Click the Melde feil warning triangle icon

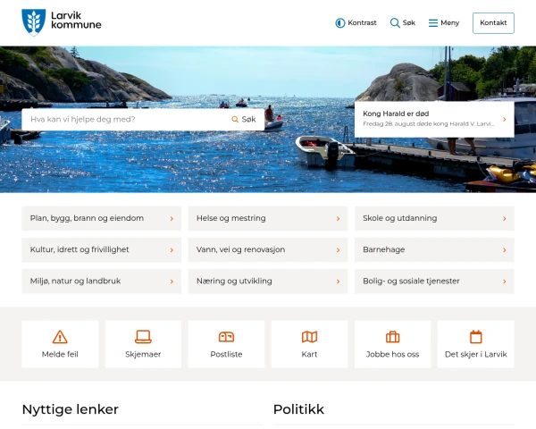[60, 337]
